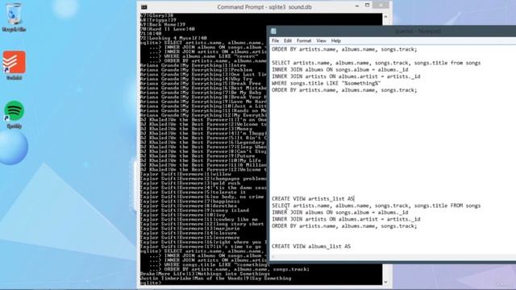Click 'Drake|More Life' result row in Command Prompt
The width and height of the screenshot is (516, 290).
tap(205, 274)
